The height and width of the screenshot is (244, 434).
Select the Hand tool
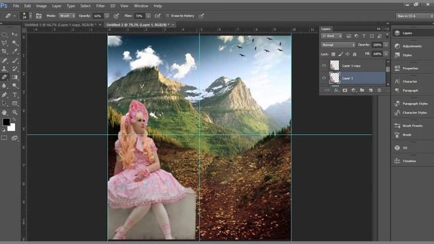click(x=5, y=113)
